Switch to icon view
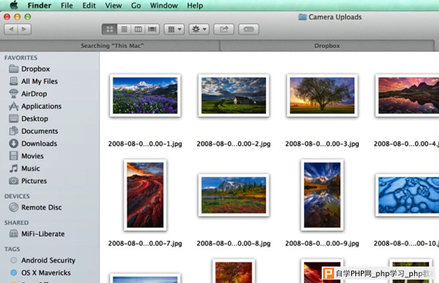The image size is (439, 283). click(x=110, y=29)
